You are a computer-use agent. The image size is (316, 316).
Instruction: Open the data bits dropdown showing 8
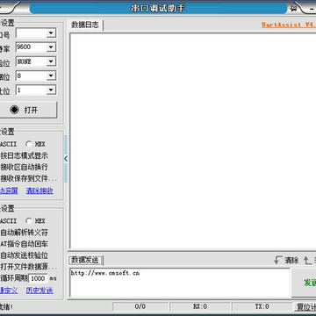51,75
